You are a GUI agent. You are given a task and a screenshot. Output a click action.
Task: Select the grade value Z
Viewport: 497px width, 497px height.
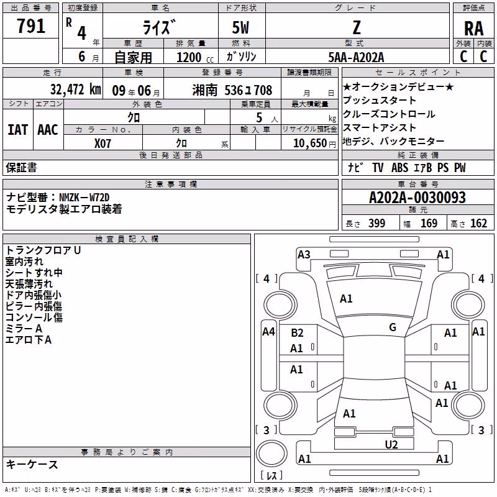(357, 27)
